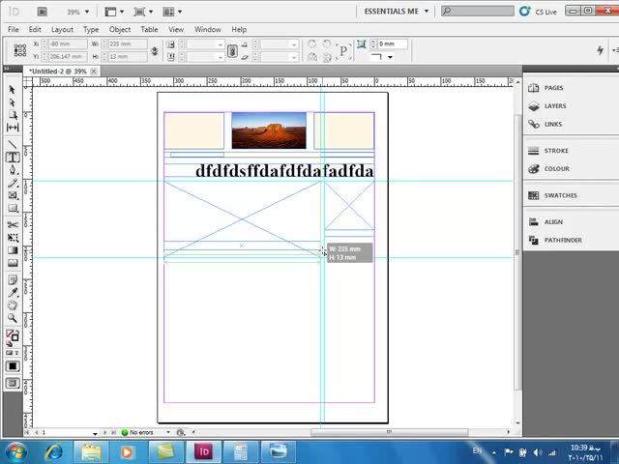619x464 pixels.
Task: Open the Table menu
Action: pos(149,29)
